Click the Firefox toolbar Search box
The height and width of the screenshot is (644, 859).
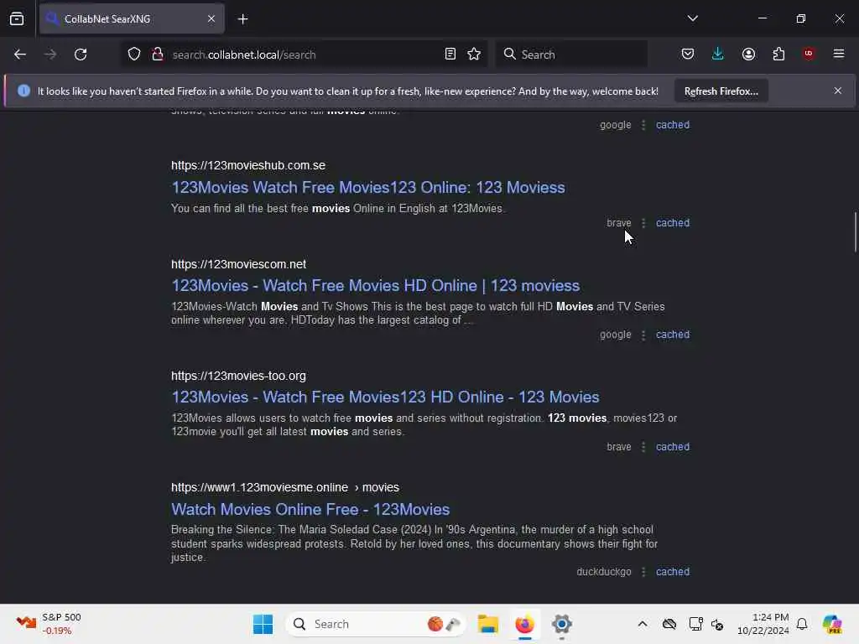click(x=572, y=55)
